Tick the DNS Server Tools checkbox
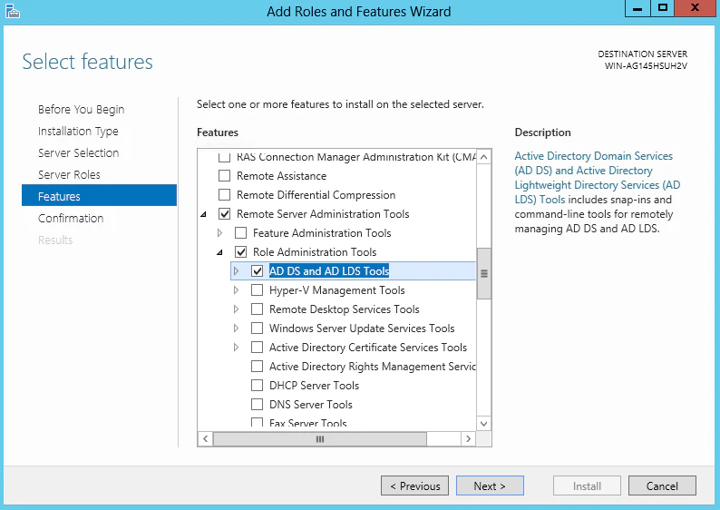 (x=258, y=405)
